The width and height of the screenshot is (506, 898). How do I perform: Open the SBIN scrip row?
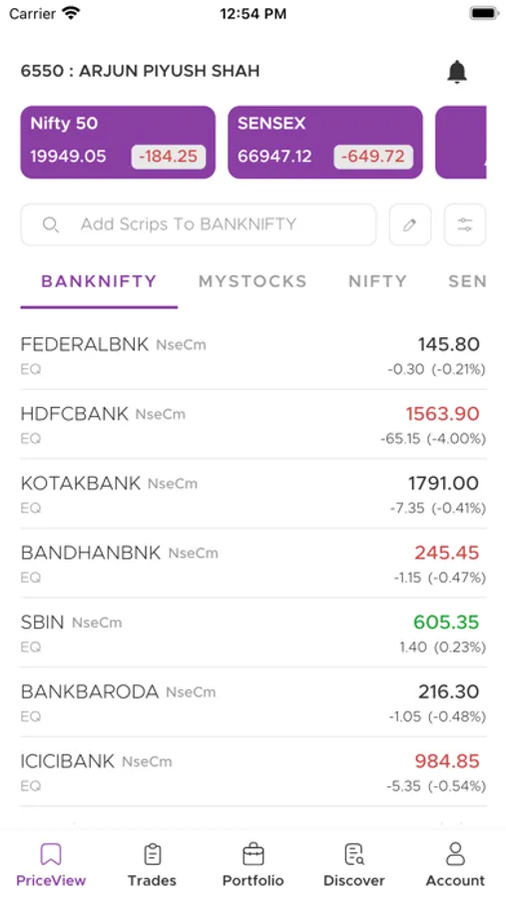(x=253, y=633)
